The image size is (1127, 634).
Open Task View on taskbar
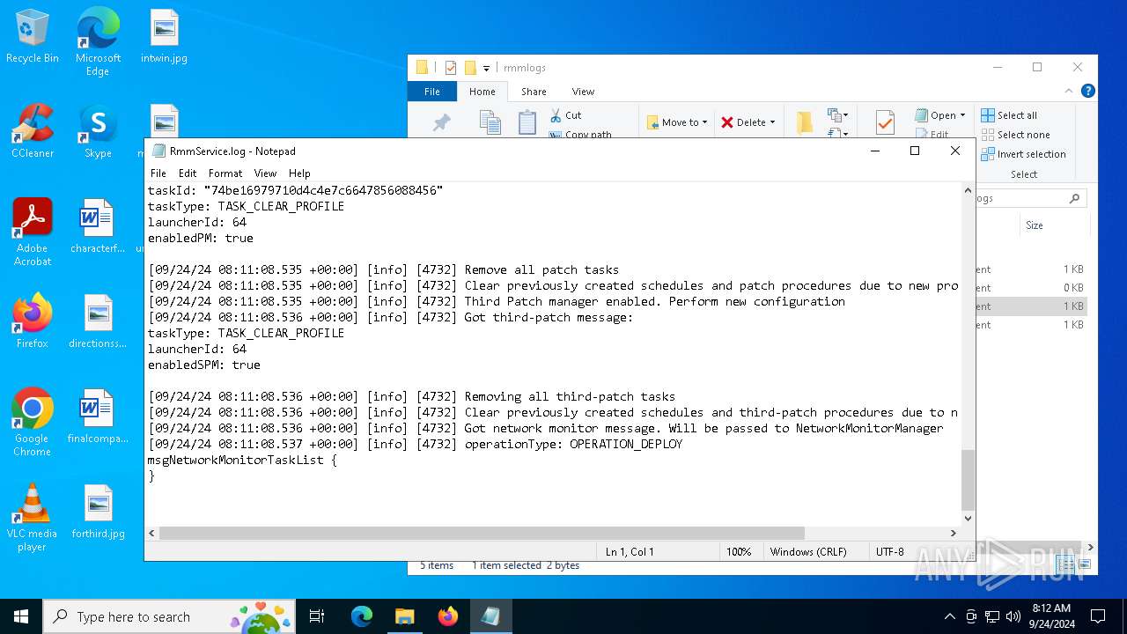[x=317, y=616]
